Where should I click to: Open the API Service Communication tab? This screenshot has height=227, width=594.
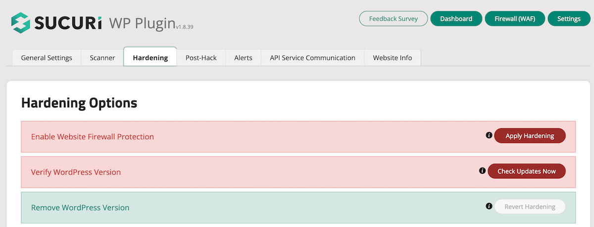[x=312, y=57]
